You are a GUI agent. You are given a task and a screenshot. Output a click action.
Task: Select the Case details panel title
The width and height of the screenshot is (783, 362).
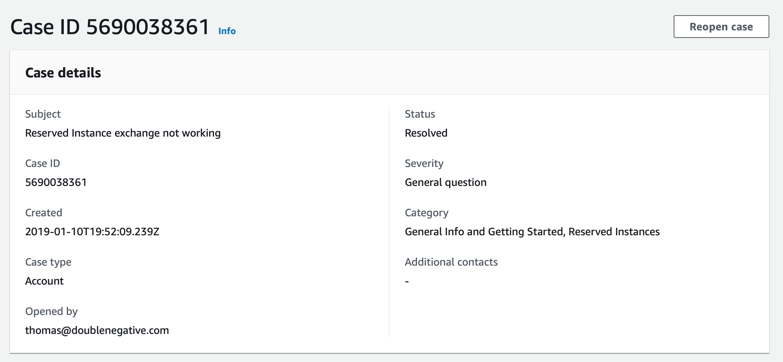click(63, 72)
